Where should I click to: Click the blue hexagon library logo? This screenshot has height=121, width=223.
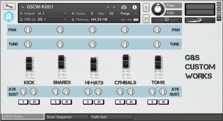pyautogui.click(x=9, y=17)
